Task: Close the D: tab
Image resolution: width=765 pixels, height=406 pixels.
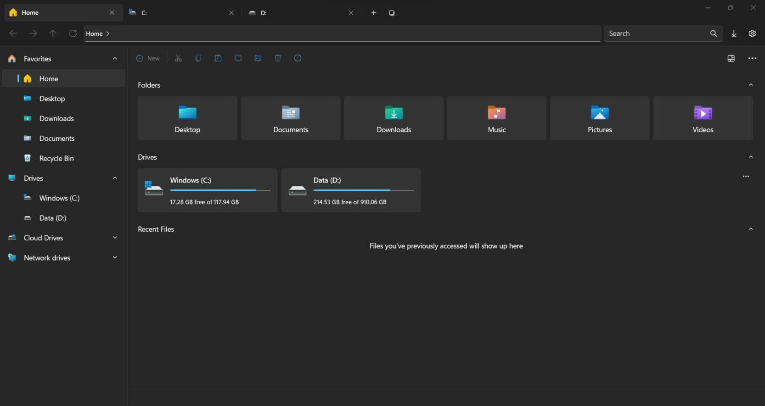Action: click(351, 13)
